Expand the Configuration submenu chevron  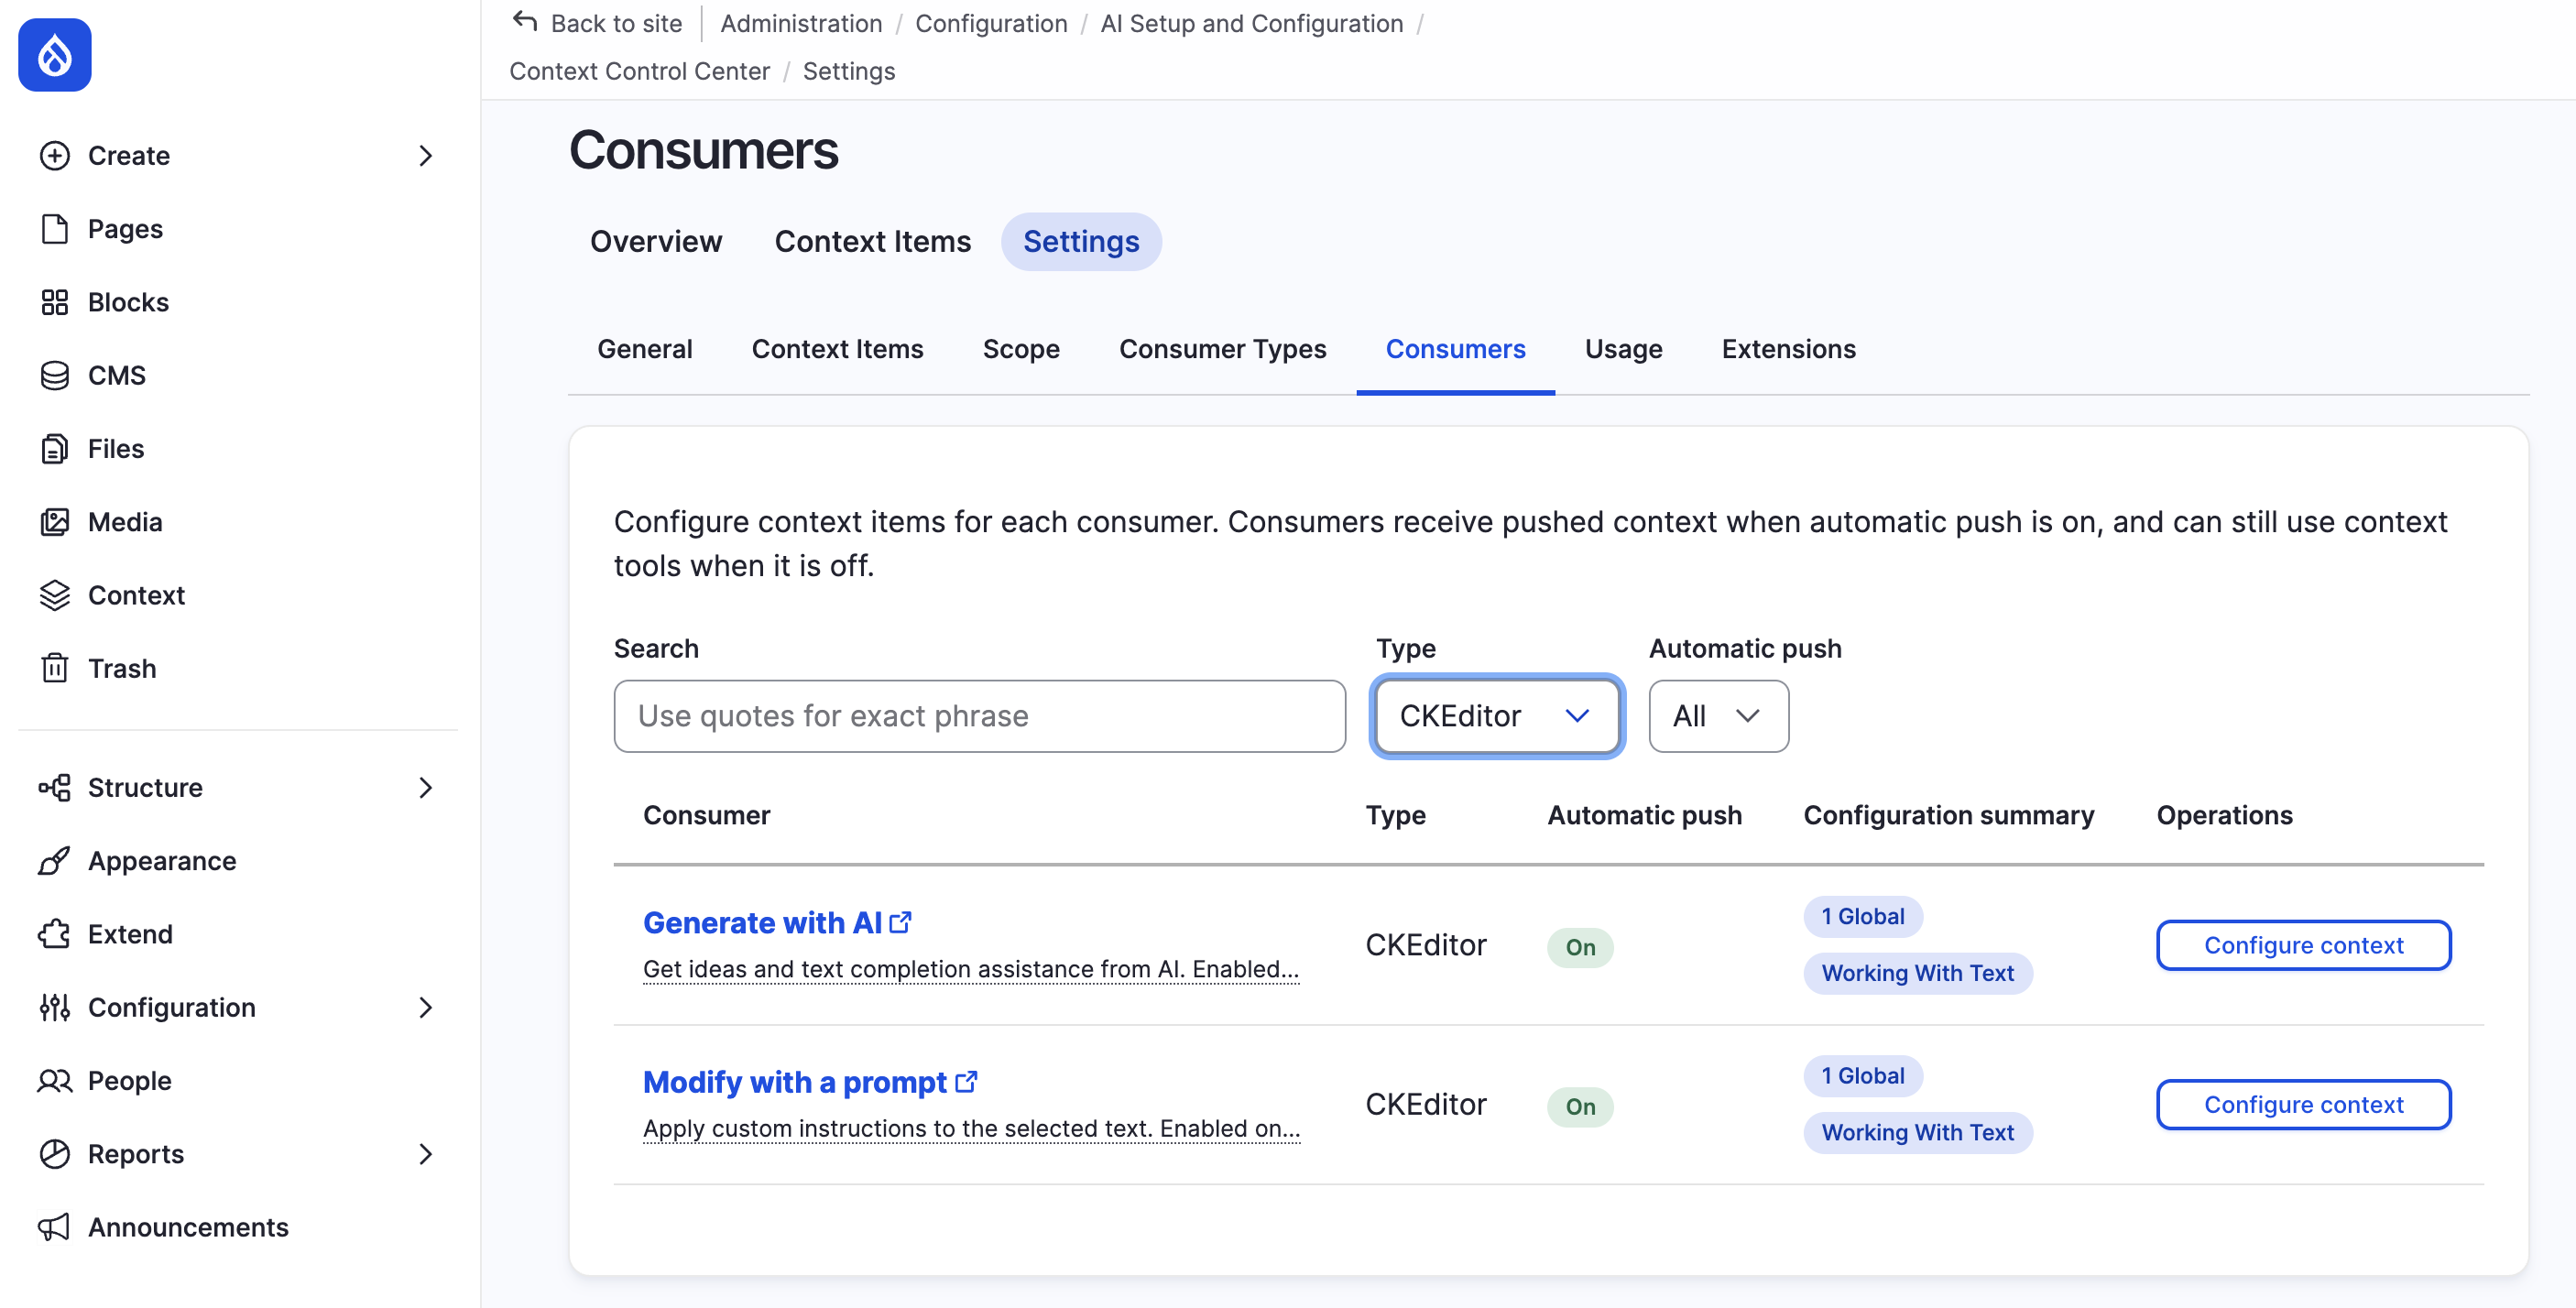426,1007
